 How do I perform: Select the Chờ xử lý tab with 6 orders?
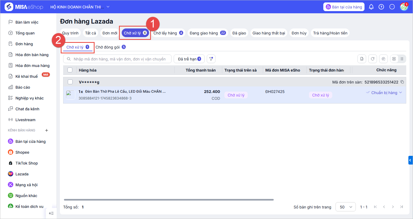coord(135,33)
